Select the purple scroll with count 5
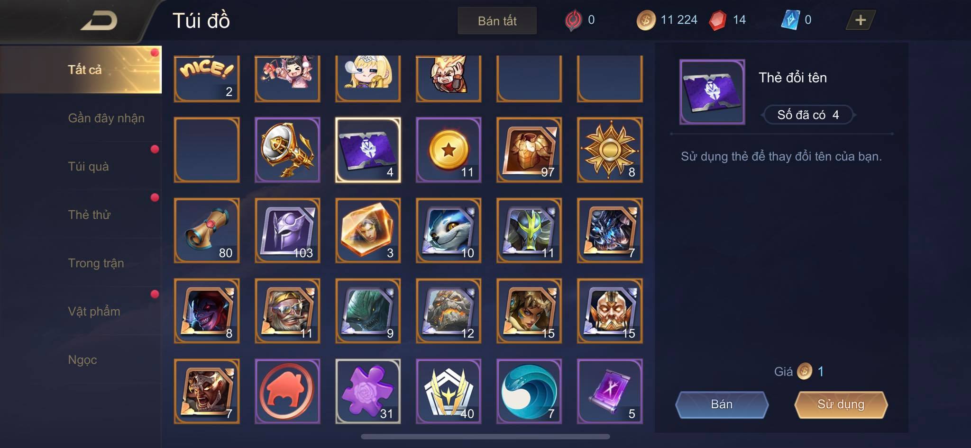971x448 pixels. pyautogui.click(x=610, y=391)
